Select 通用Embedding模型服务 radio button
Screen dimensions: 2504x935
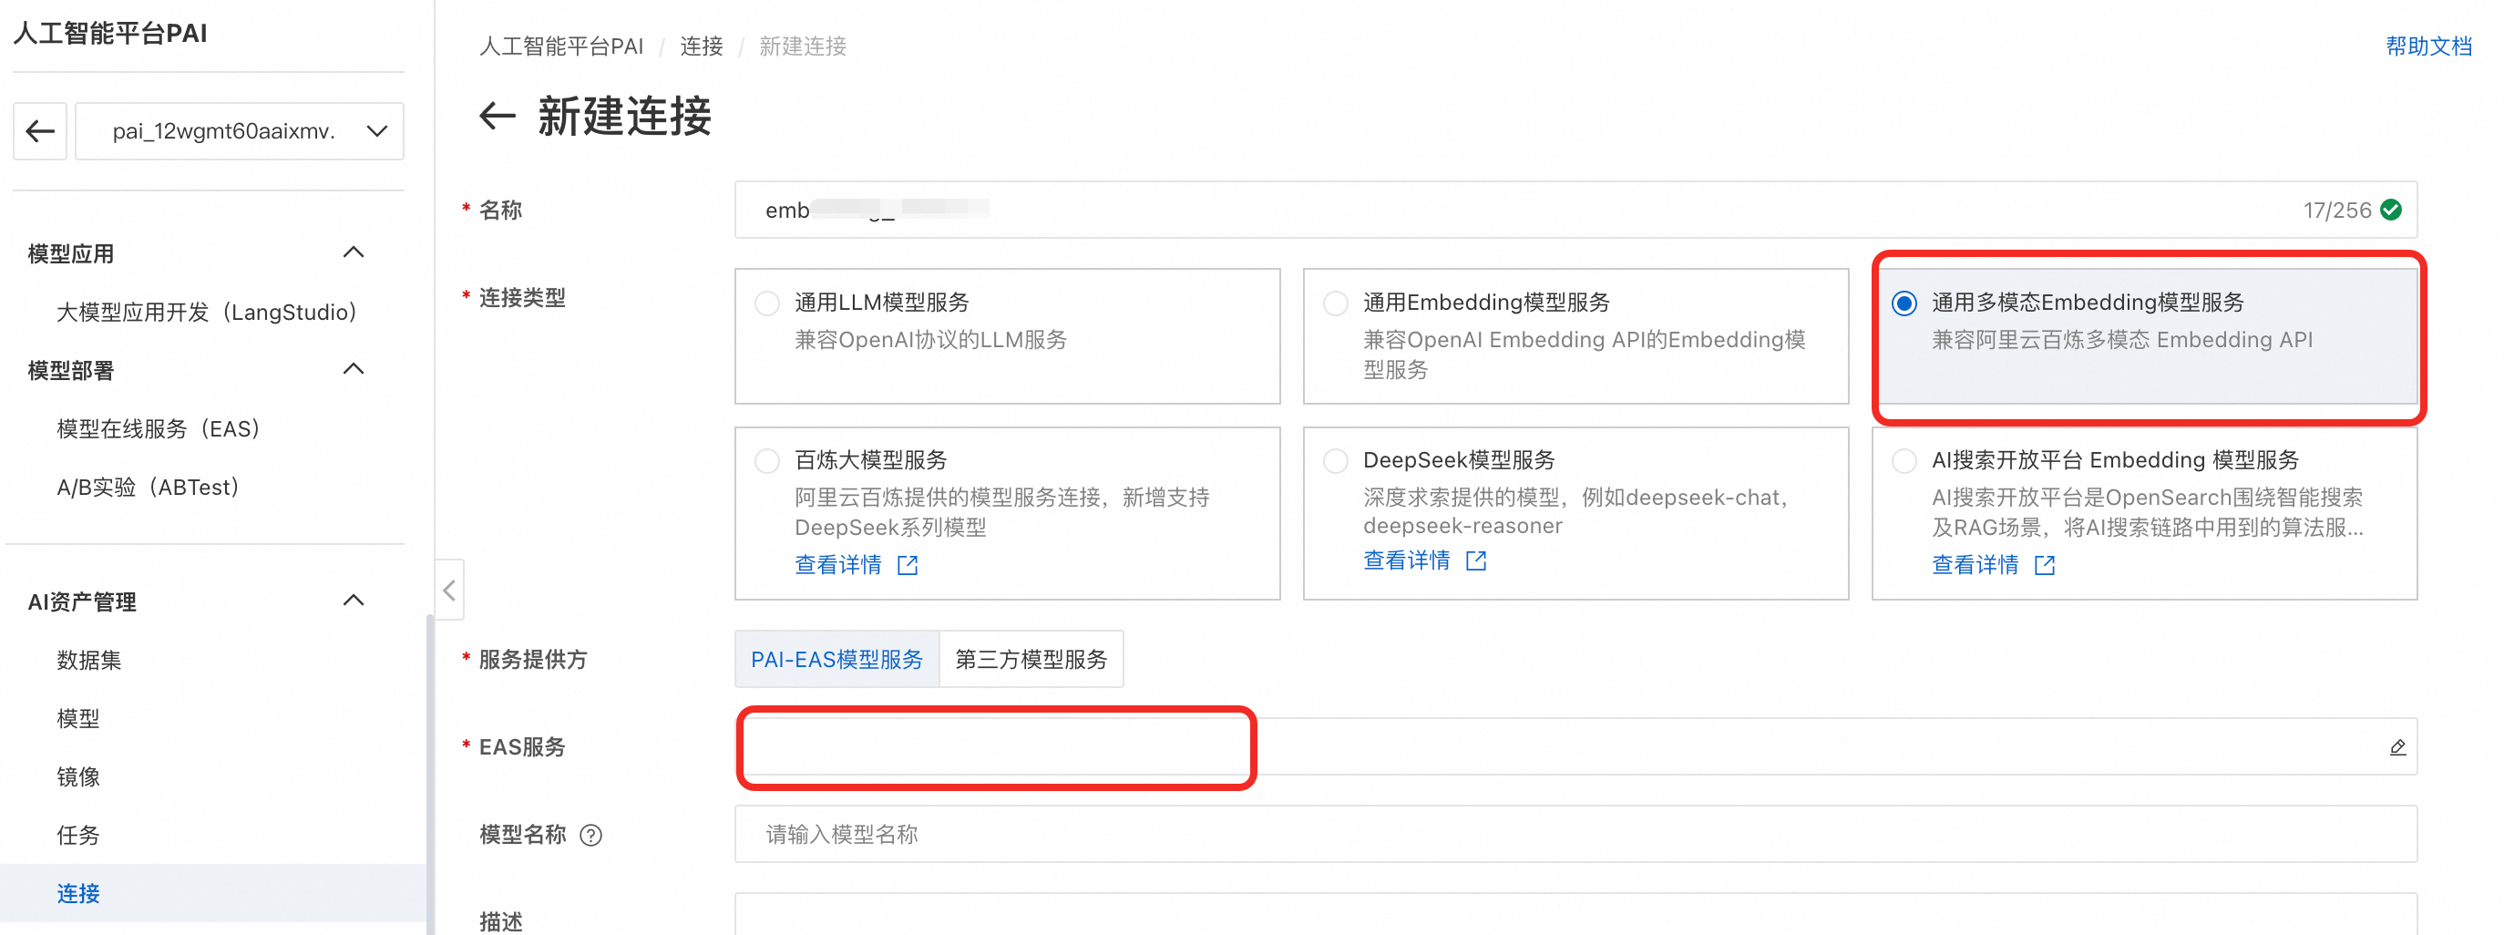click(1336, 303)
